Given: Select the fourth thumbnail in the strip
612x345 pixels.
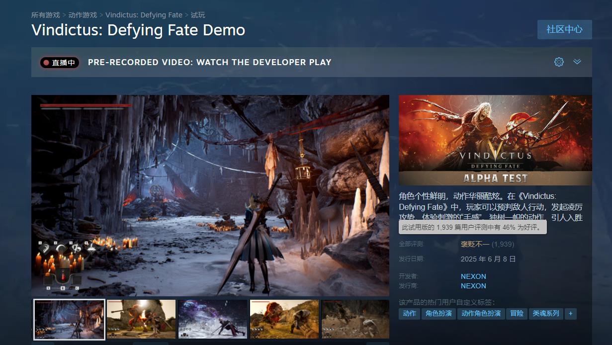Looking at the screenshot, I should point(284,319).
